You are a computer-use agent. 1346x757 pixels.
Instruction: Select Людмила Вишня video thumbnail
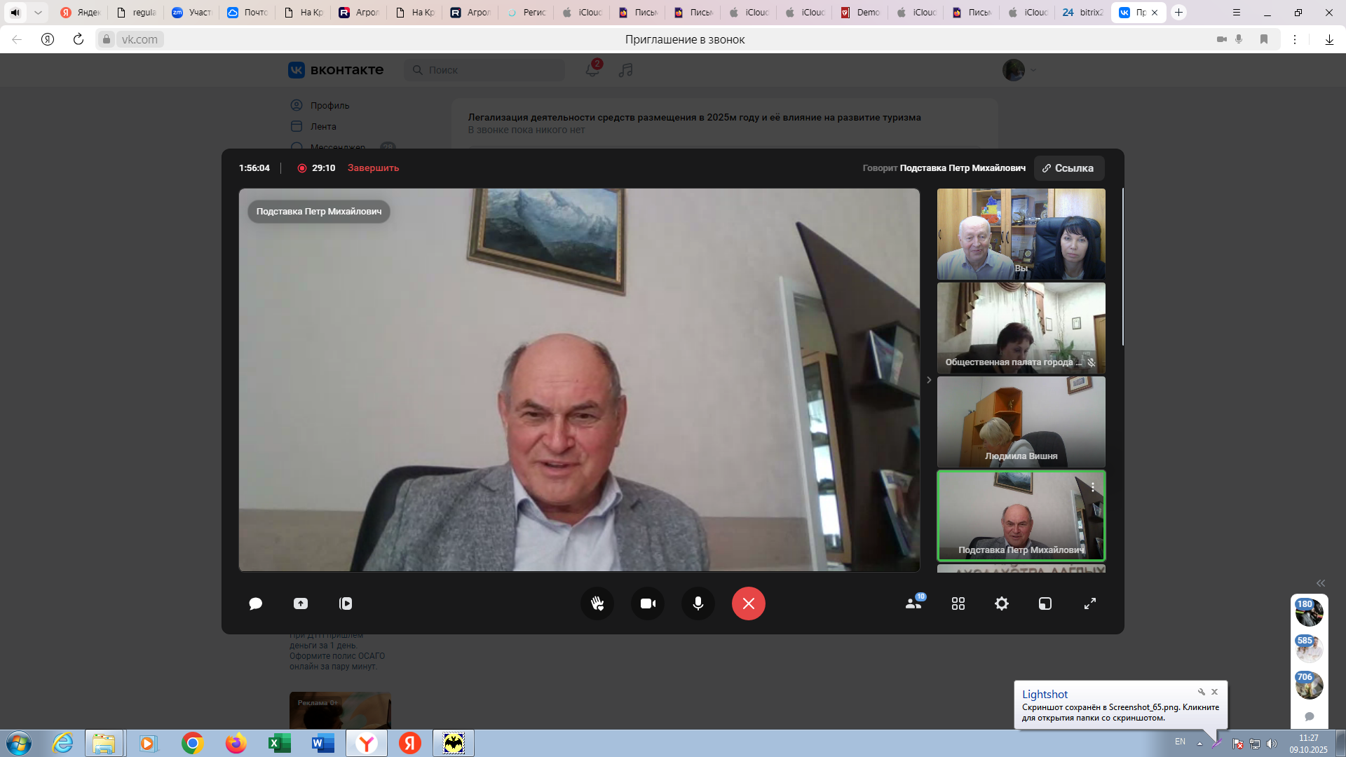point(1021,422)
